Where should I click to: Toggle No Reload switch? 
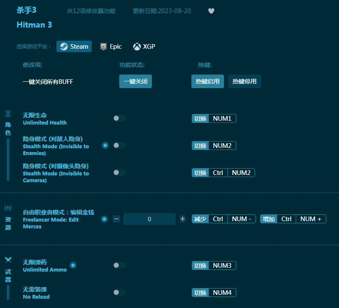119,292
